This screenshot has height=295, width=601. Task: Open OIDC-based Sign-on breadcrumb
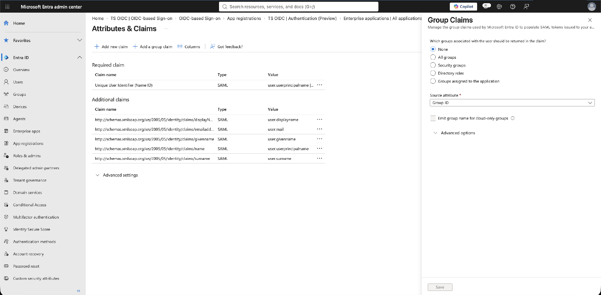point(200,18)
